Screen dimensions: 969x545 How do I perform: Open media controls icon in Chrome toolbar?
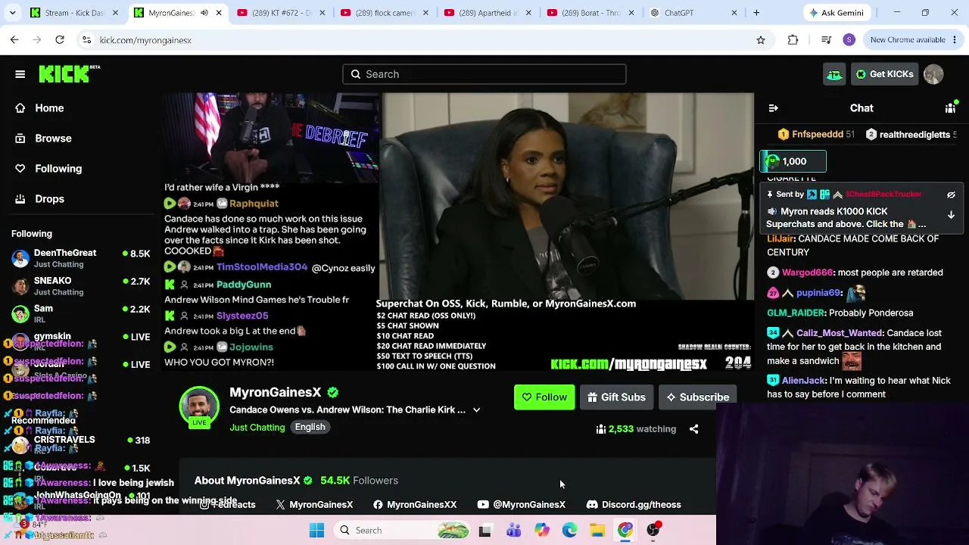point(826,40)
